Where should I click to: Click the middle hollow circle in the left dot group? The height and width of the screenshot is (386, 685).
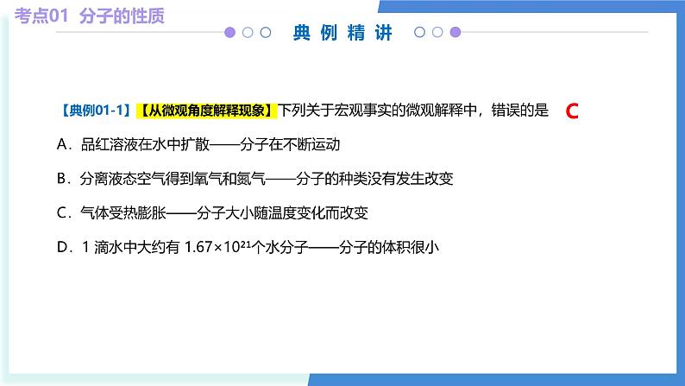248,33
